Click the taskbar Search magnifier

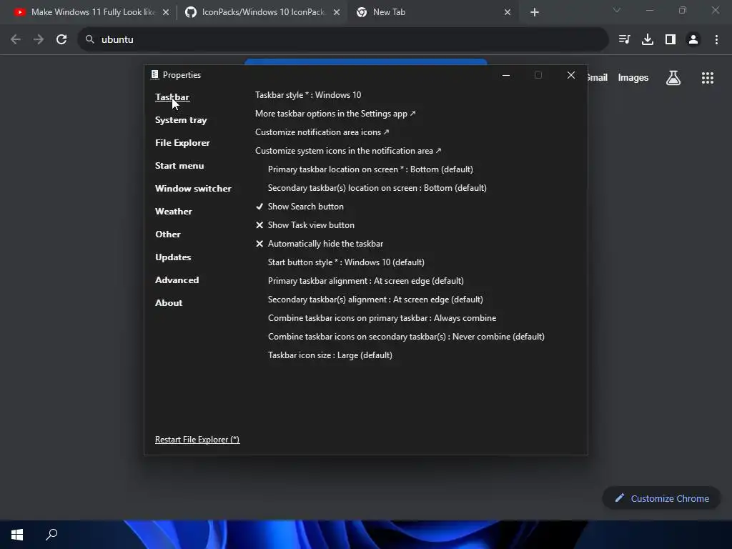point(51,535)
